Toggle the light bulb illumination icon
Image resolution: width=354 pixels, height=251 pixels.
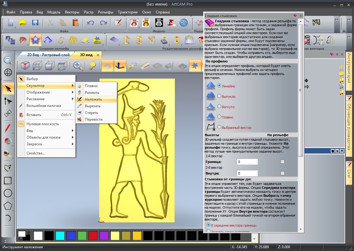point(92,65)
